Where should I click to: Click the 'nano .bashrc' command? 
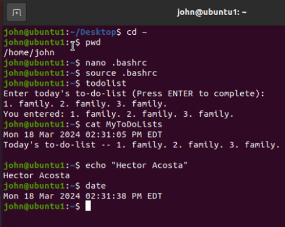[116, 63]
